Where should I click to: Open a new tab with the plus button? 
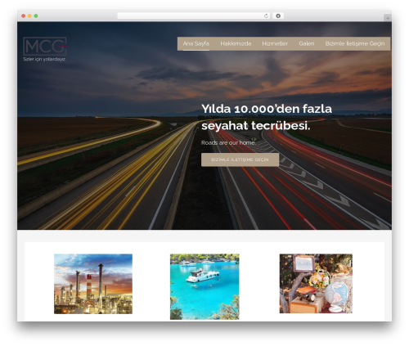[x=388, y=18]
